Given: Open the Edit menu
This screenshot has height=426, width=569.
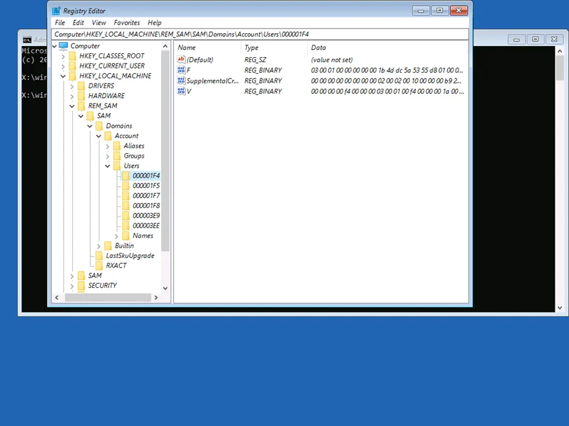Looking at the screenshot, I should pyautogui.click(x=78, y=23).
